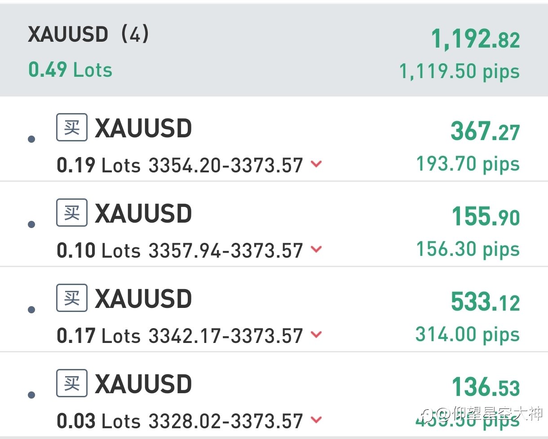Click the buy icon on the 0.19 Lots order
Viewport: 548px width, 439px height.
[72, 127]
